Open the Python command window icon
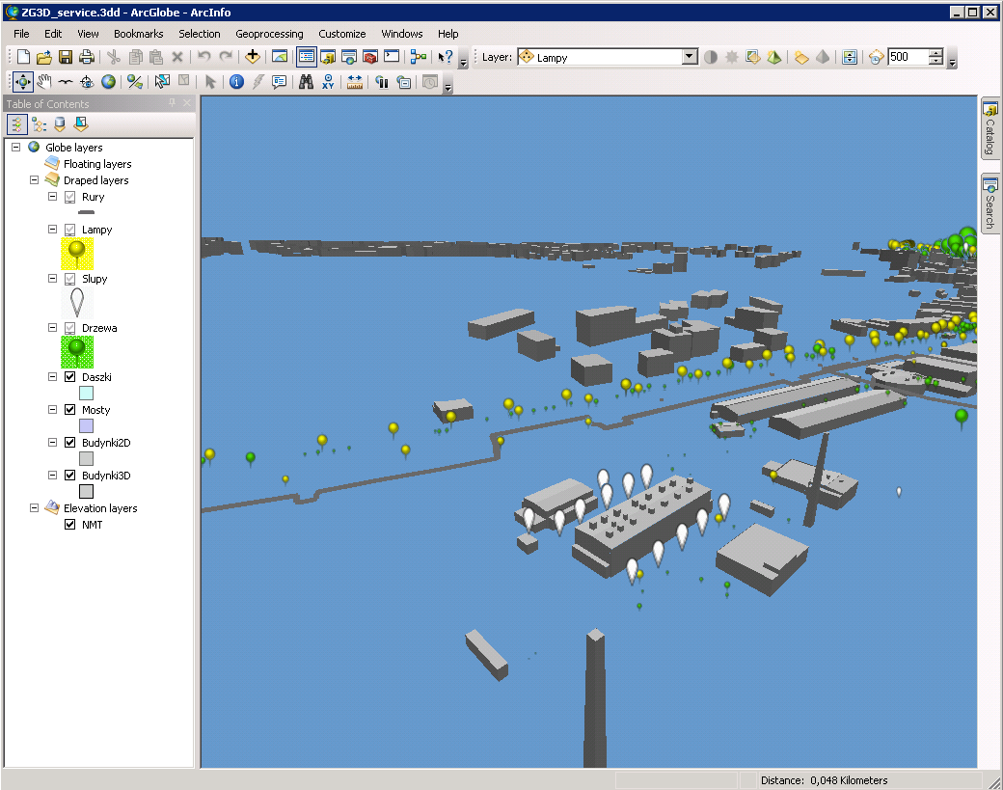 [392, 57]
